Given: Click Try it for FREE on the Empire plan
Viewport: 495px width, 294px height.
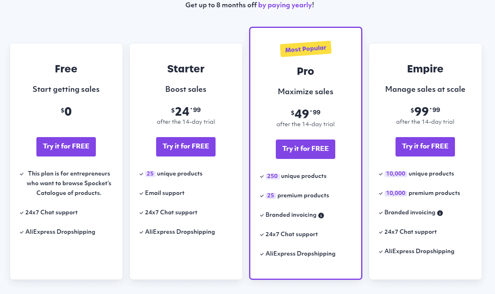Looking at the screenshot, I should coord(425,147).
